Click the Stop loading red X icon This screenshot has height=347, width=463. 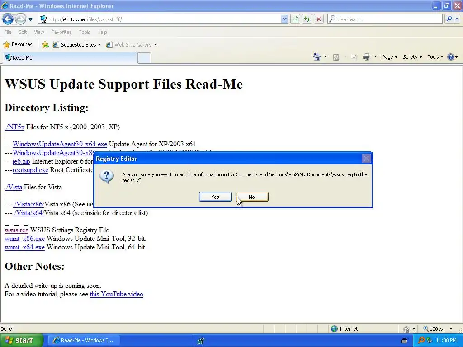(319, 19)
